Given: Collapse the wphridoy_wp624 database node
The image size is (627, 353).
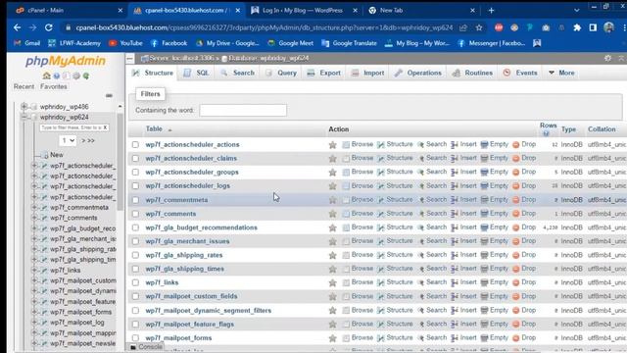Looking at the screenshot, I should [x=24, y=117].
